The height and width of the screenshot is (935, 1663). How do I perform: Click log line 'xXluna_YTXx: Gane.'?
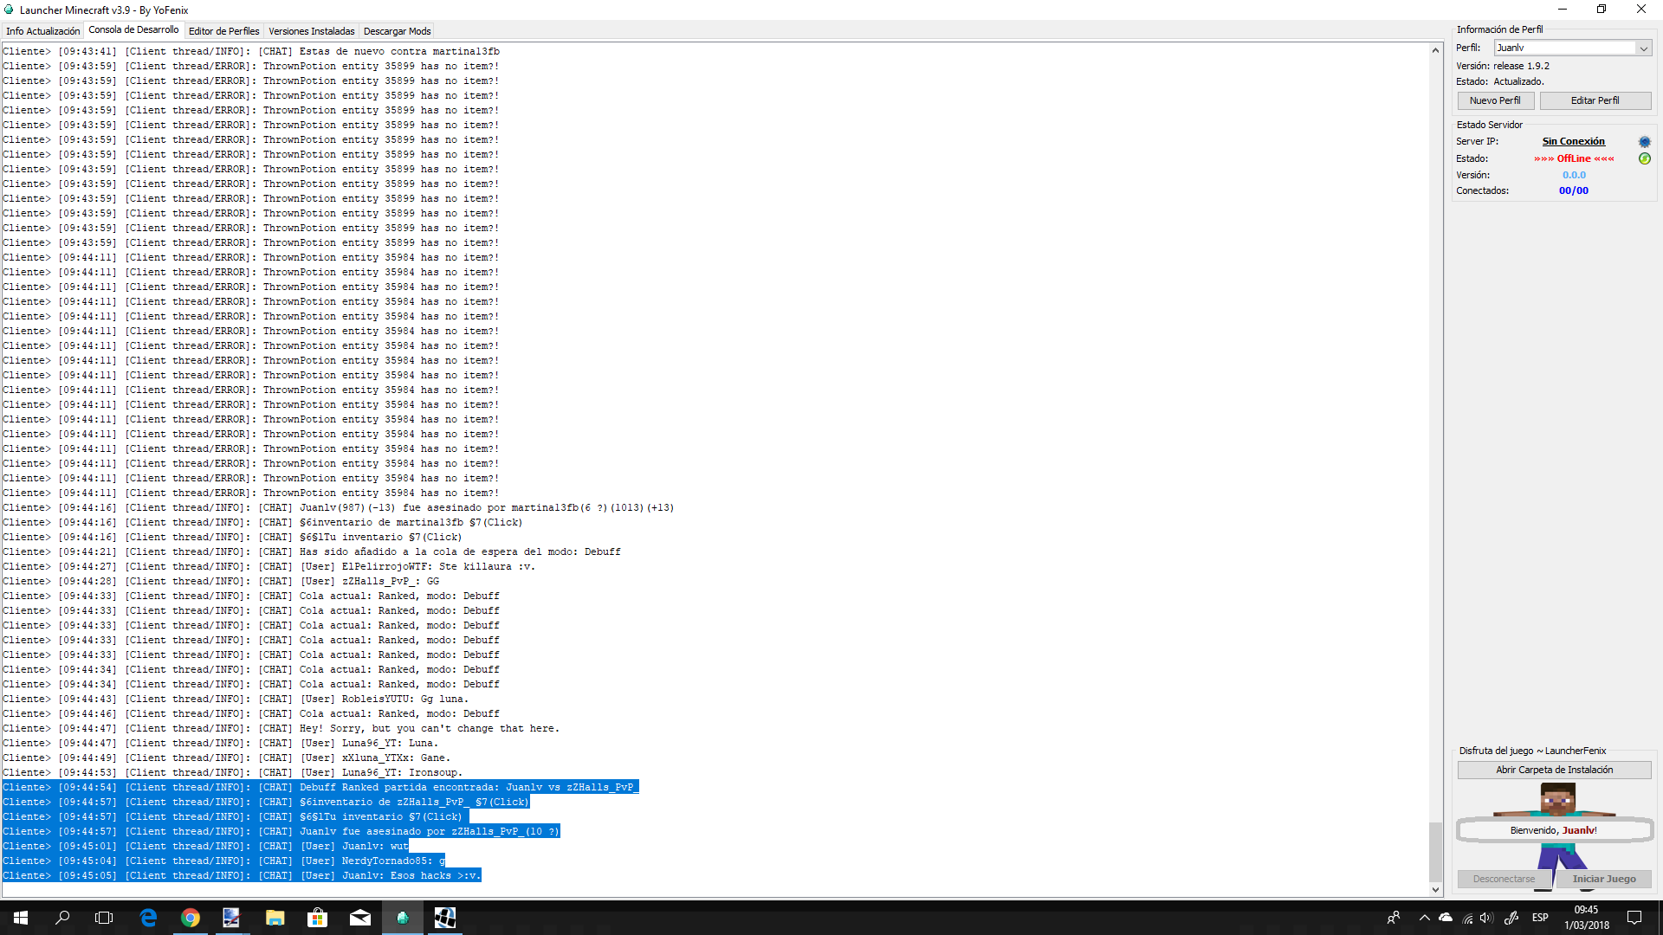coord(227,758)
